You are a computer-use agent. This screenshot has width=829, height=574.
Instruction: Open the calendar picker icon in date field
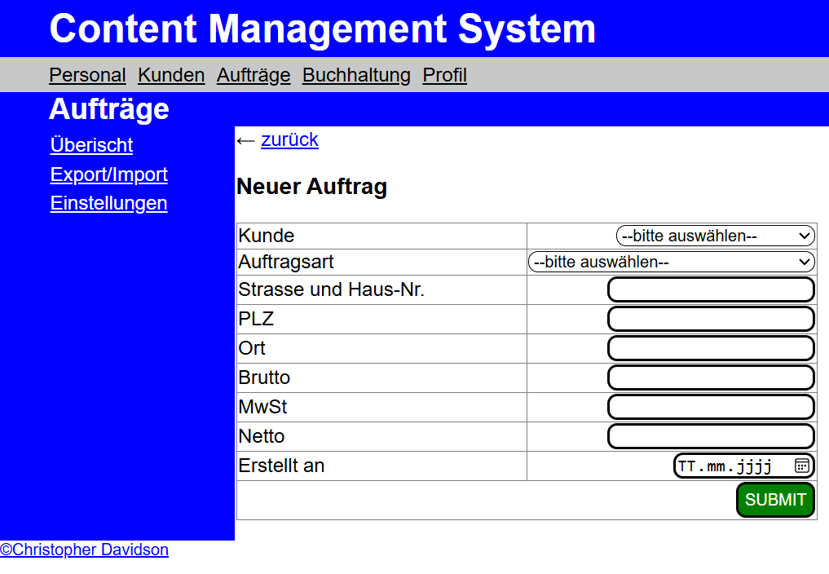click(x=801, y=466)
